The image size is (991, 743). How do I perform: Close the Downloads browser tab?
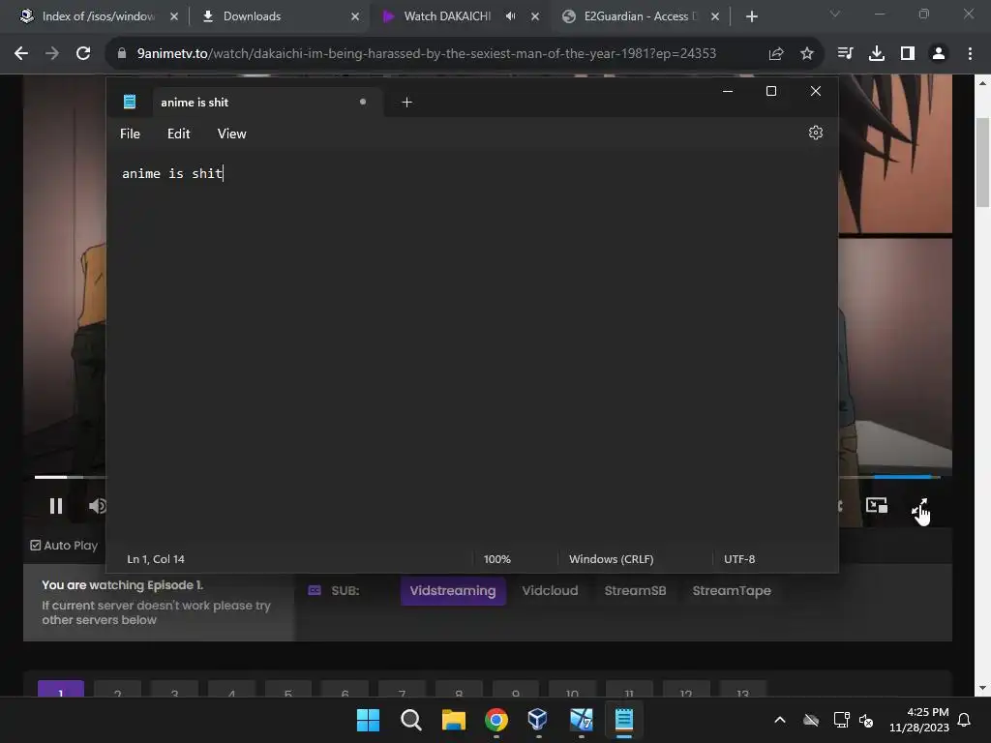coord(355,16)
